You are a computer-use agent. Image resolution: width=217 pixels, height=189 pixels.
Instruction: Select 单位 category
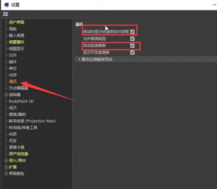tap(13, 68)
